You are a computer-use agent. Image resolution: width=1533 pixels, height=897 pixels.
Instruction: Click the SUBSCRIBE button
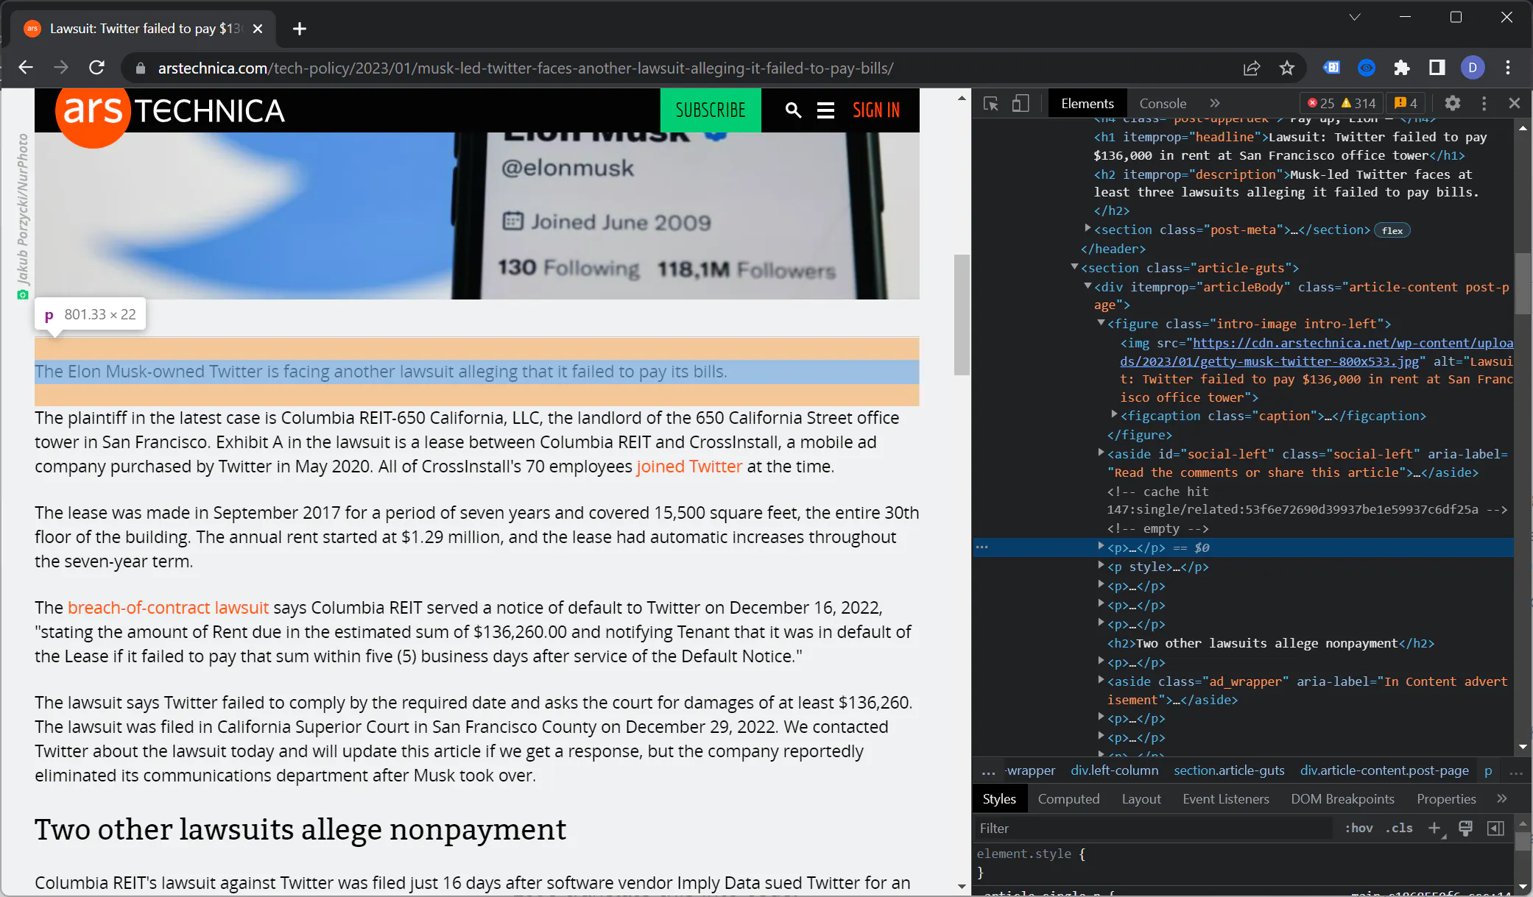point(710,110)
